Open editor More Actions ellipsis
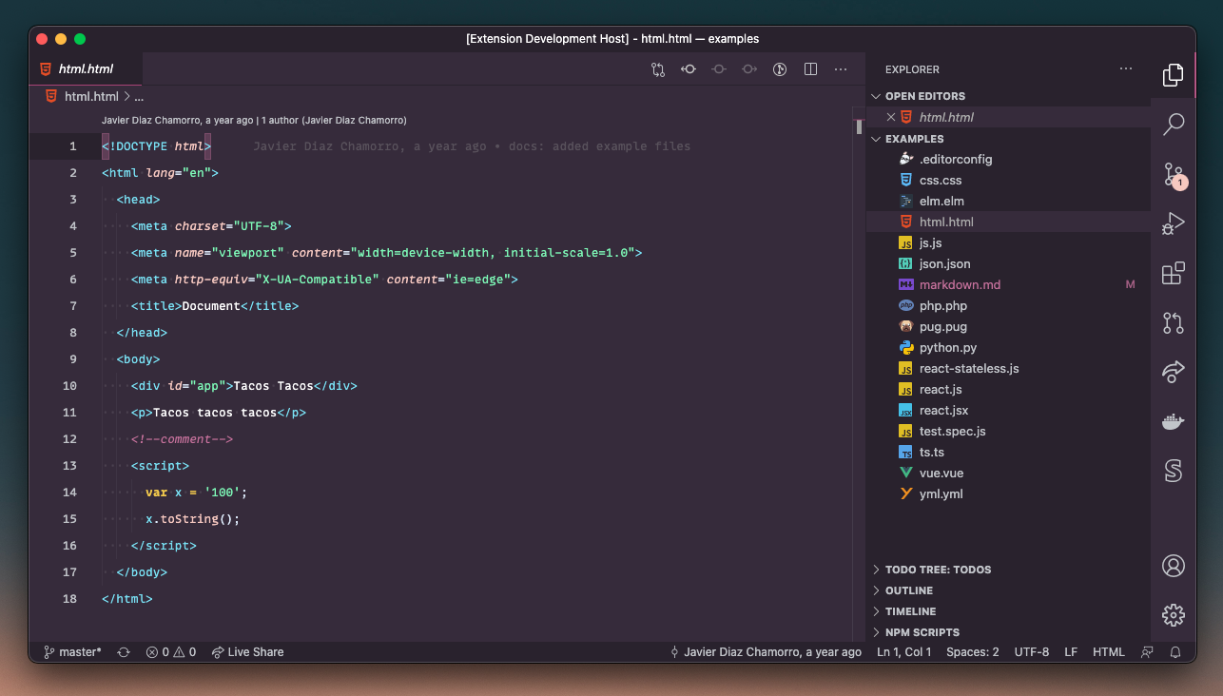 coord(841,69)
